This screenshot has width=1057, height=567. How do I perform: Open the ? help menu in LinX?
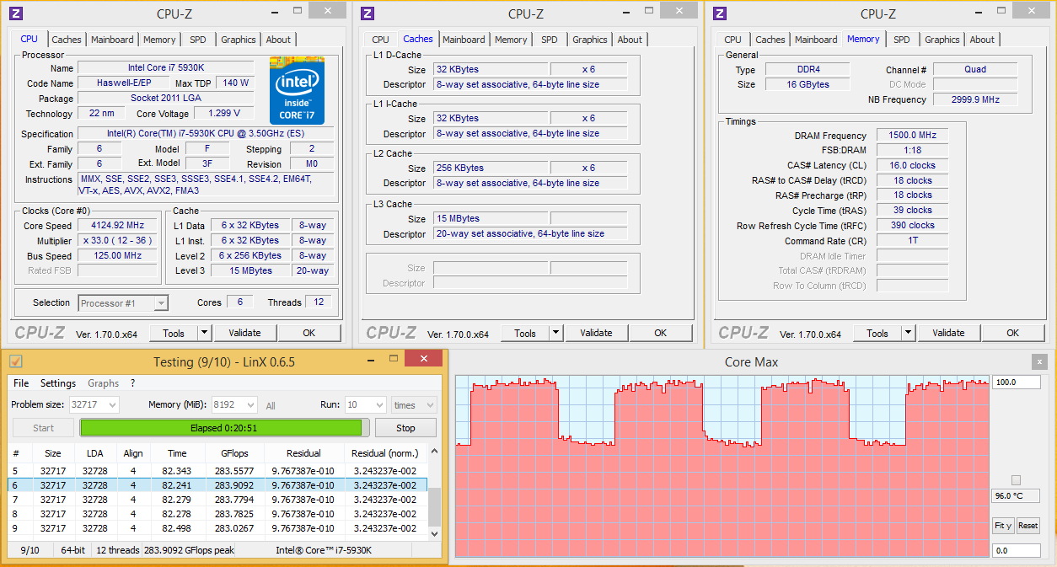pos(132,383)
